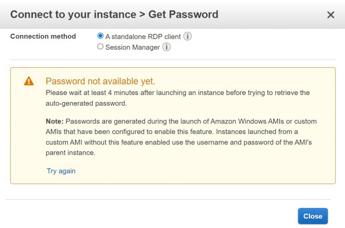This screenshot has height=228, width=345.
Task: Close the dialog with the X icon
Action: tap(331, 15)
